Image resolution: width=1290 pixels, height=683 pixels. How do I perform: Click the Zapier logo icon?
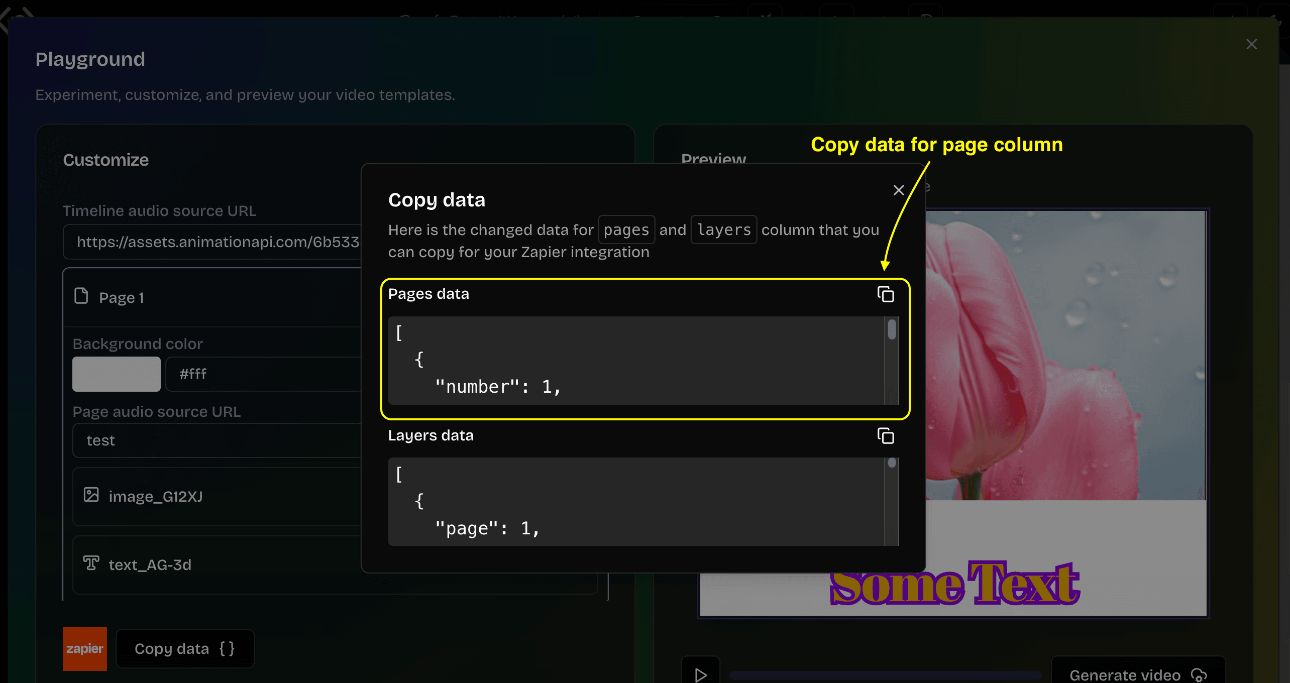coord(84,648)
